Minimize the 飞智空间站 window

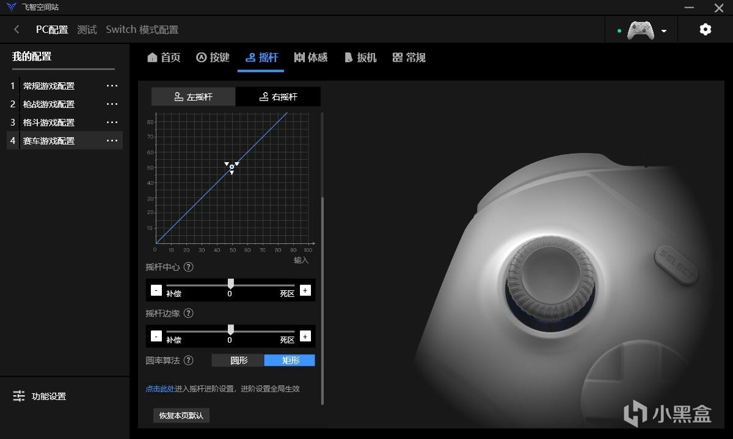pos(688,7)
